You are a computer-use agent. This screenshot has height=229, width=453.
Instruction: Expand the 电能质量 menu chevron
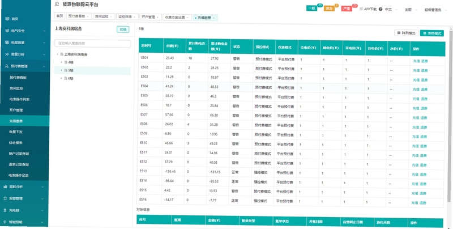coord(44,43)
